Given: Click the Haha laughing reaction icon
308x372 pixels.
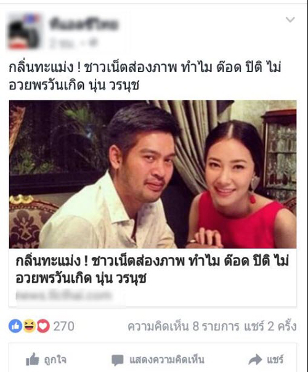Looking at the screenshot, I should coord(29,326).
